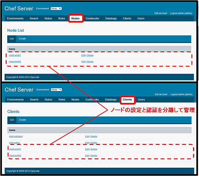Open Status menu in the Node List page

point(48,19)
